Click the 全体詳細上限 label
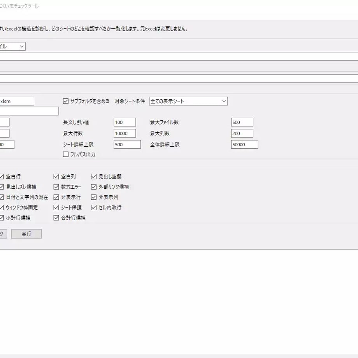358x358 pixels. click(165, 144)
